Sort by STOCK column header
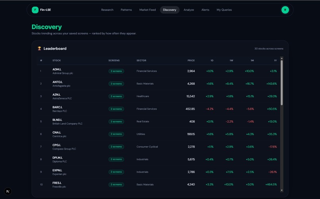 (x=56, y=61)
